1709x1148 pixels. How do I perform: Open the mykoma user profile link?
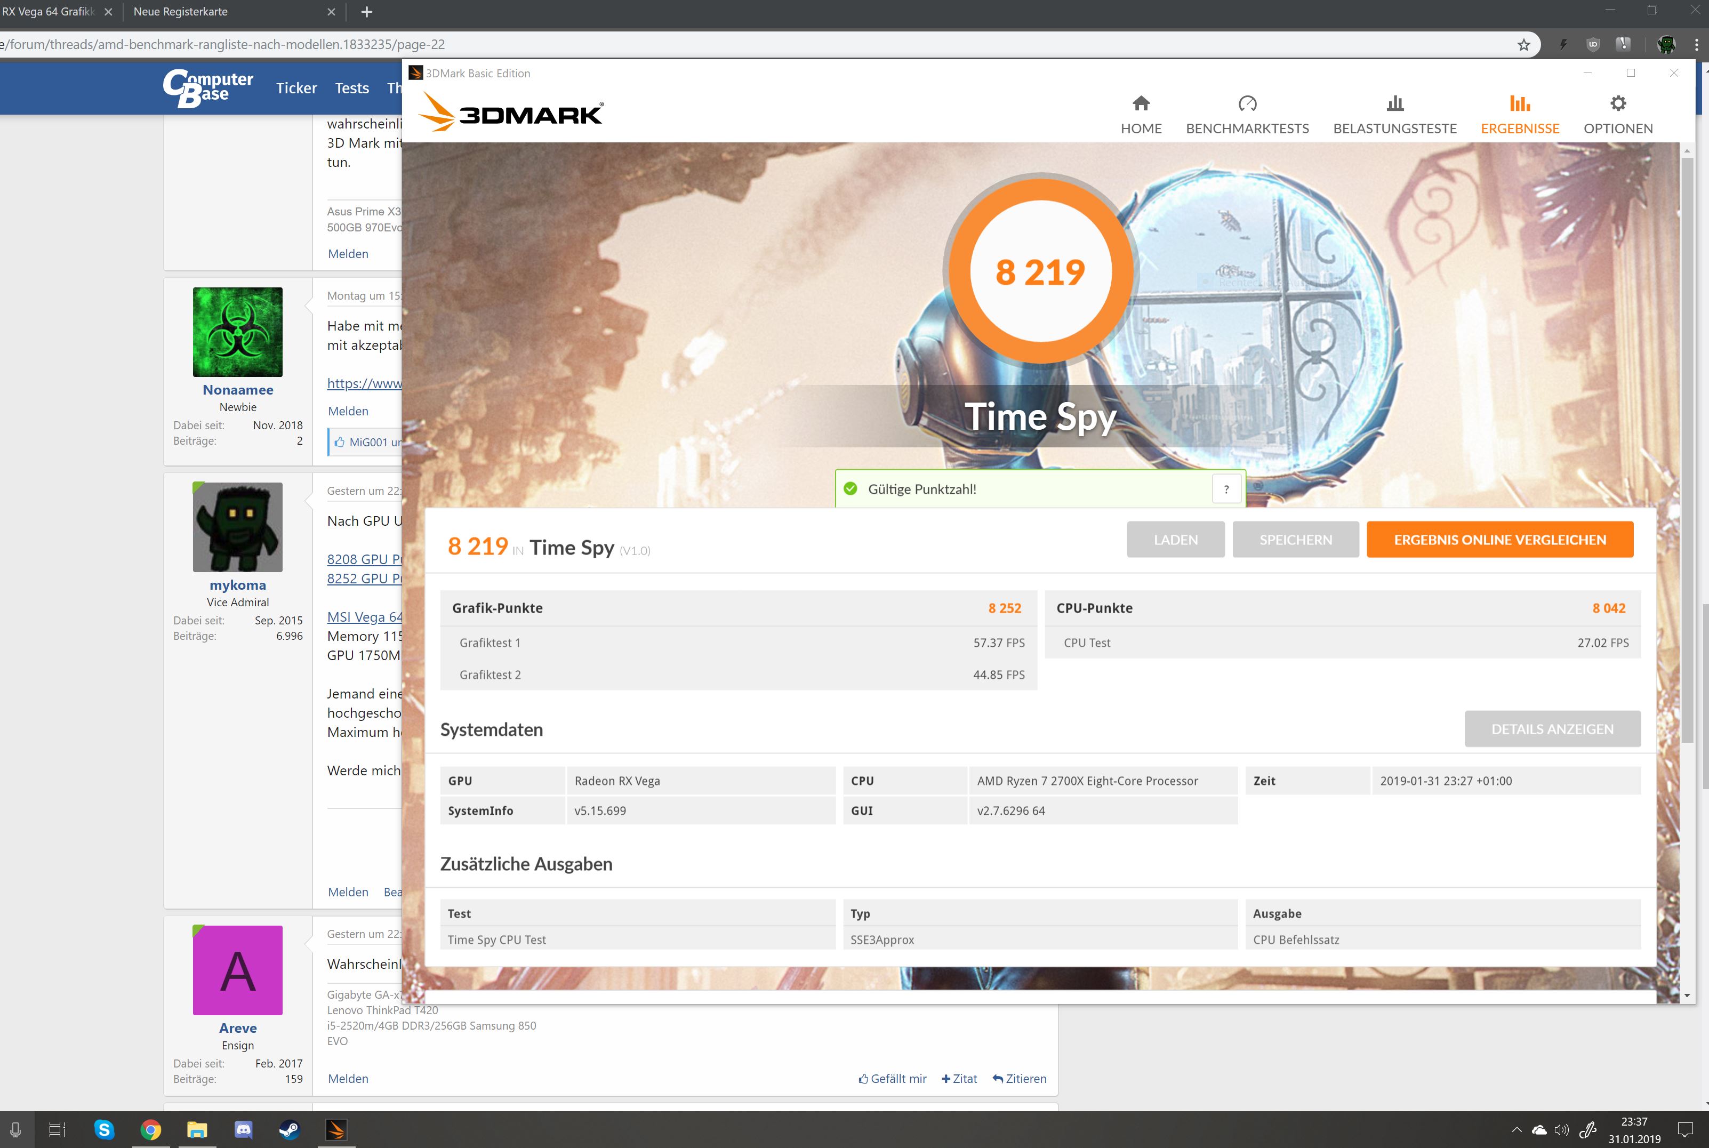[x=237, y=585]
